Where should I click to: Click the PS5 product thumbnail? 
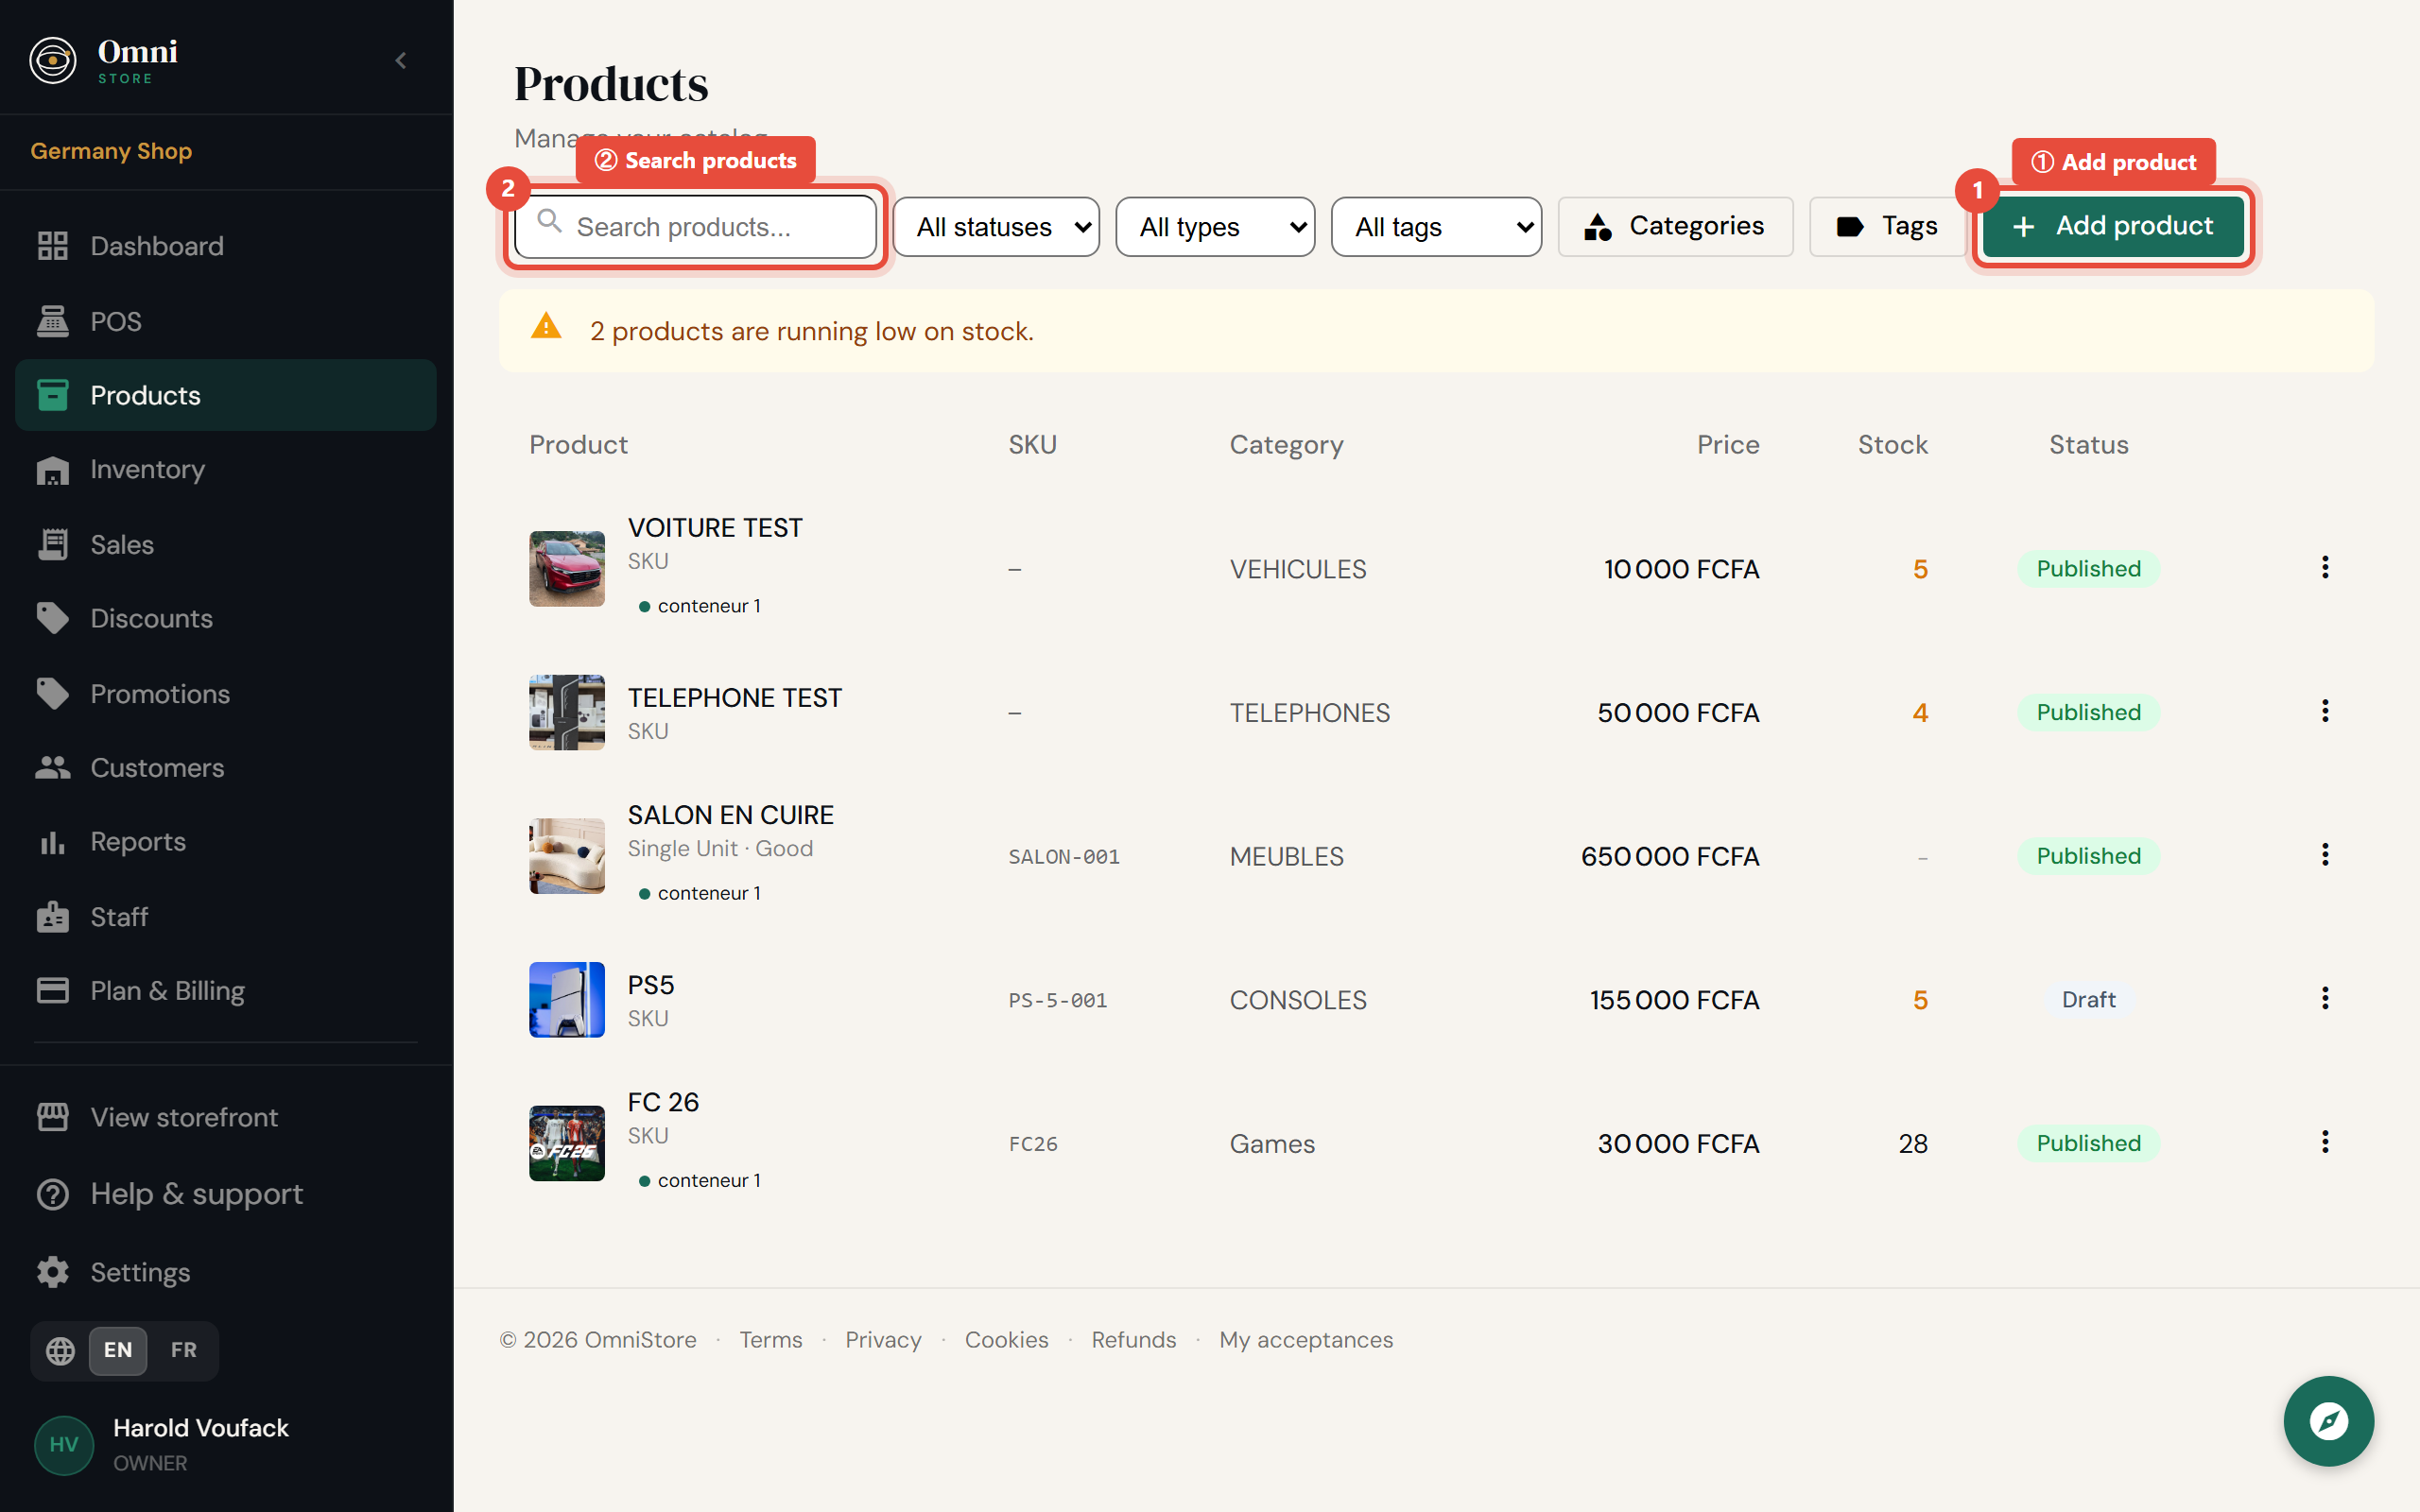pyautogui.click(x=567, y=999)
